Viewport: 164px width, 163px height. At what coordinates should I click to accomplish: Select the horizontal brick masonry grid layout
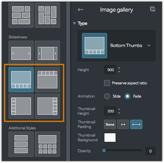point(21,15)
